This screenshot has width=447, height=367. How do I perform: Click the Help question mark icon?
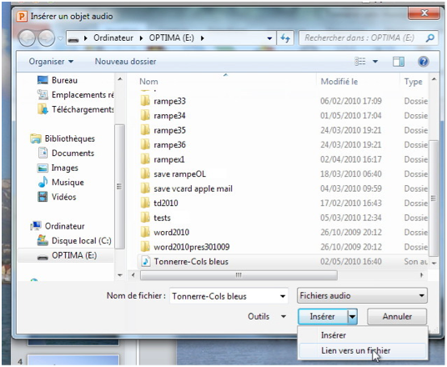[424, 62]
